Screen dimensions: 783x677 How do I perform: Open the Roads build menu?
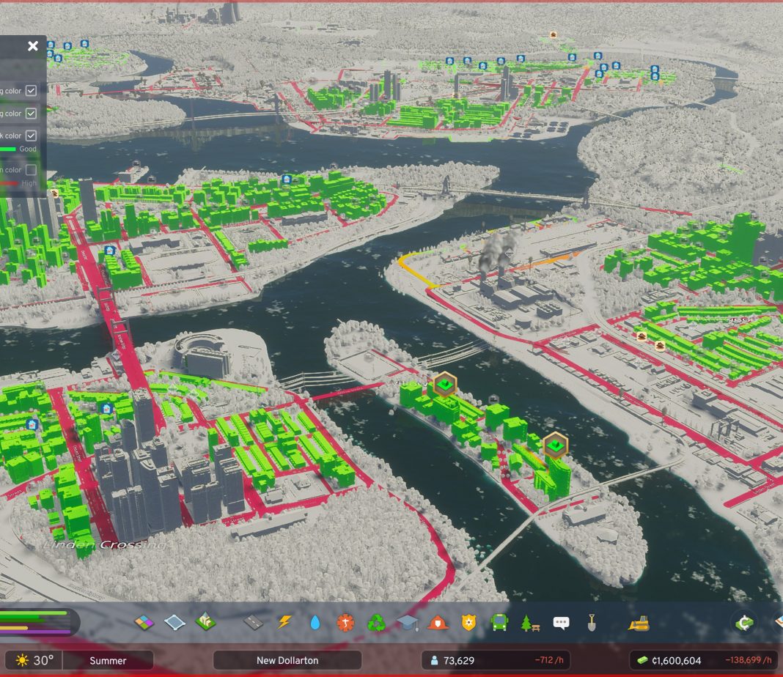253,623
